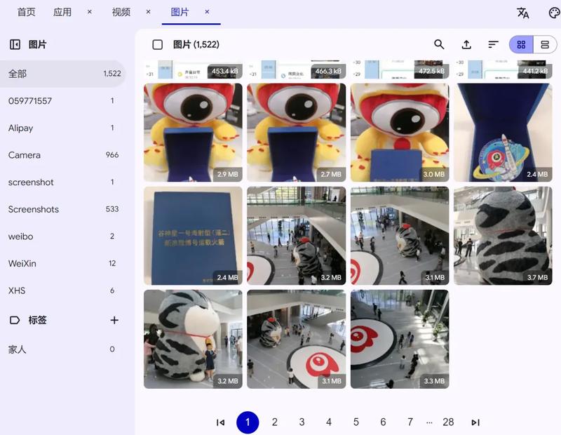Click the 标签 tag label icon
Viewport: 561px width, 435px height.
(x=15, y=320)
